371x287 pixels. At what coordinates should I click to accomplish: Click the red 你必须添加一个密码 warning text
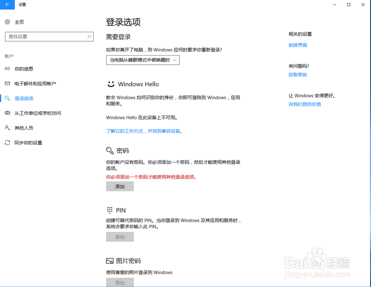coord(151,177)
